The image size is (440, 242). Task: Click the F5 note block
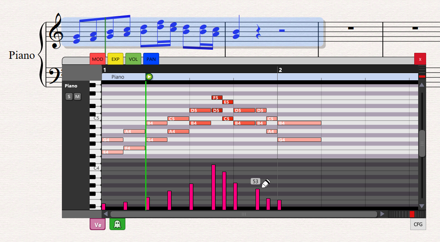[217, 98]
